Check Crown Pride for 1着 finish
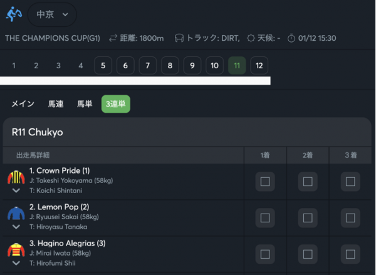This screenshot has height=275, width=376. pos(265,182)
